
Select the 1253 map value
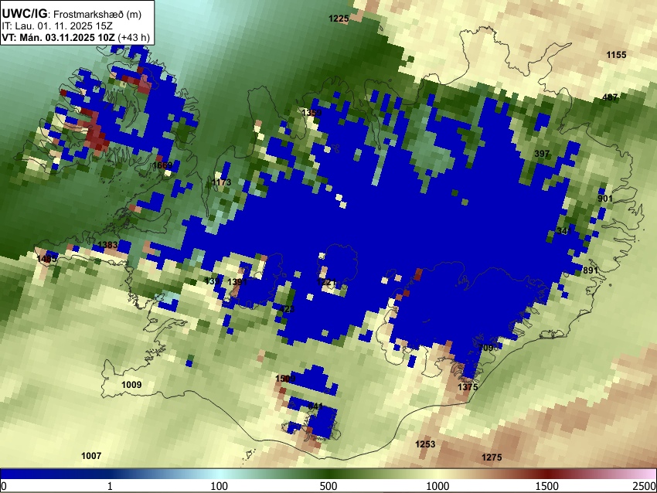click(425, 444)
